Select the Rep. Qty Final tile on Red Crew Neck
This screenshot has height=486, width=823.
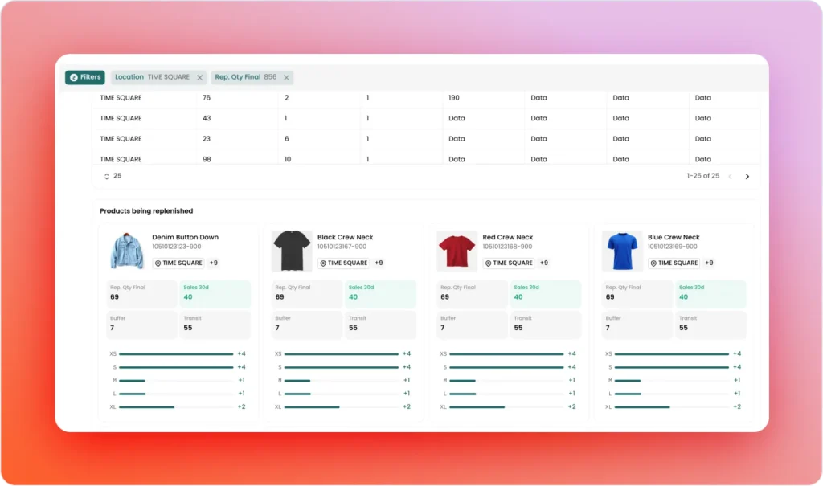point(472,294)
